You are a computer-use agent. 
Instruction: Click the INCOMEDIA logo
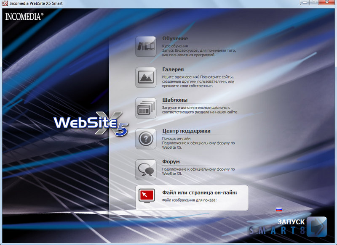point(24,17)
